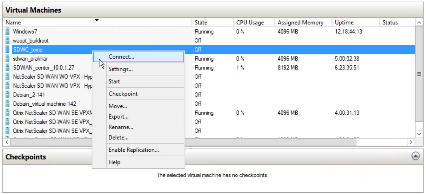Click the sort arrow on the Name column
This screenshot has width=426, height=194.
click(x=97, y=20)
